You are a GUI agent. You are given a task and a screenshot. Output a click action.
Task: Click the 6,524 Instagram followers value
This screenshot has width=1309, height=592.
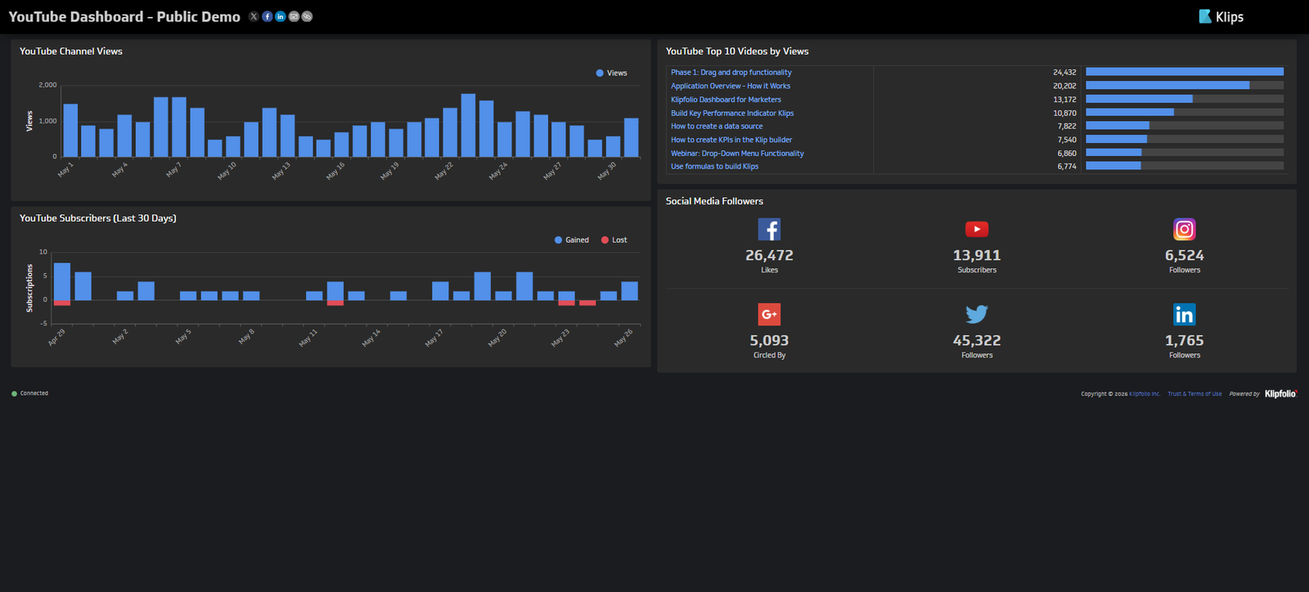[1185, 255]
